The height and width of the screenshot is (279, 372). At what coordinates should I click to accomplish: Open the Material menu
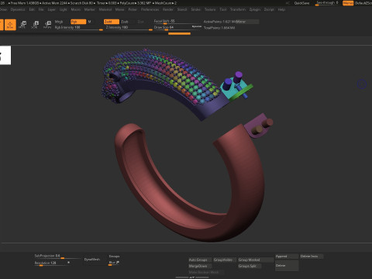(x=105, y=9)
